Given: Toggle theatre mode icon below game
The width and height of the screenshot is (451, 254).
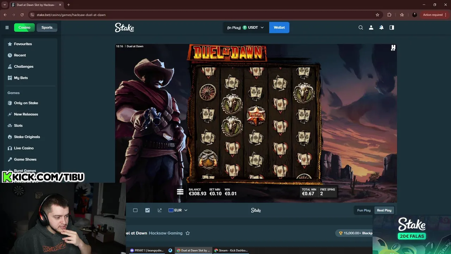Looking at the screenshot, I should 135,210.
